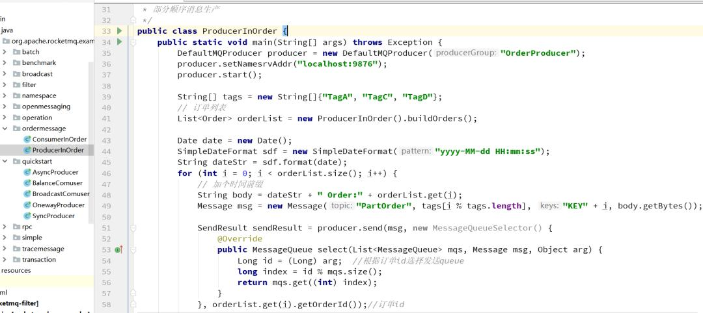Screen dimensions: 703x313
Task: Select the tracemessage package
Action: point(43,249)
